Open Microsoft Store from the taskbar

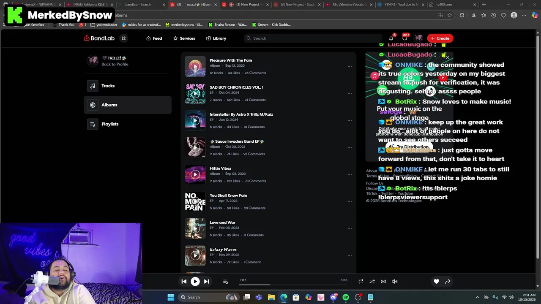point(296,297)
